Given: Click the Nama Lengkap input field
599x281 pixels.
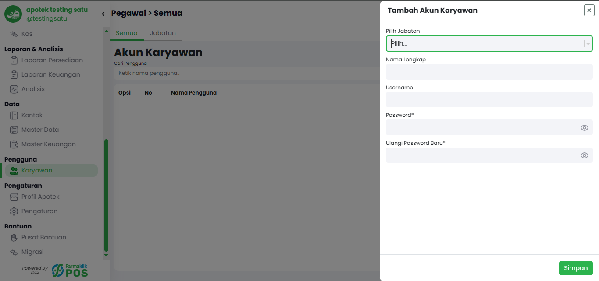Looking at the screenshot, I should coord(489,72).
